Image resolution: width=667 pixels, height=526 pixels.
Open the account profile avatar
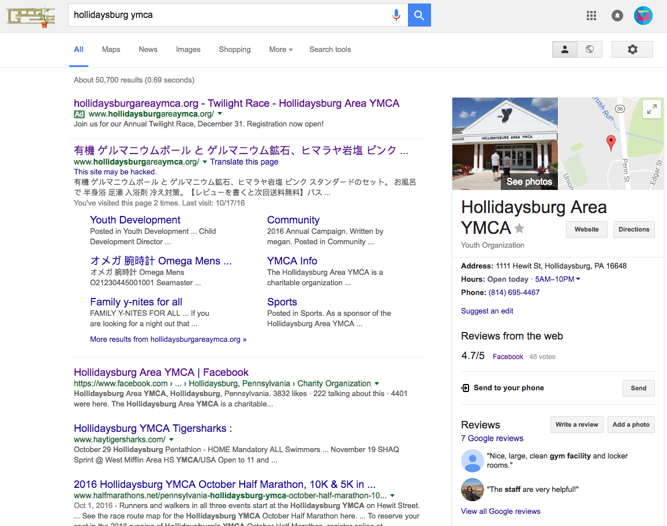pos(643,16)
